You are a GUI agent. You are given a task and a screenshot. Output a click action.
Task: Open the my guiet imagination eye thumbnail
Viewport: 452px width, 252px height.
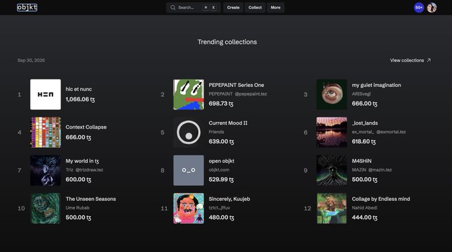332,94
